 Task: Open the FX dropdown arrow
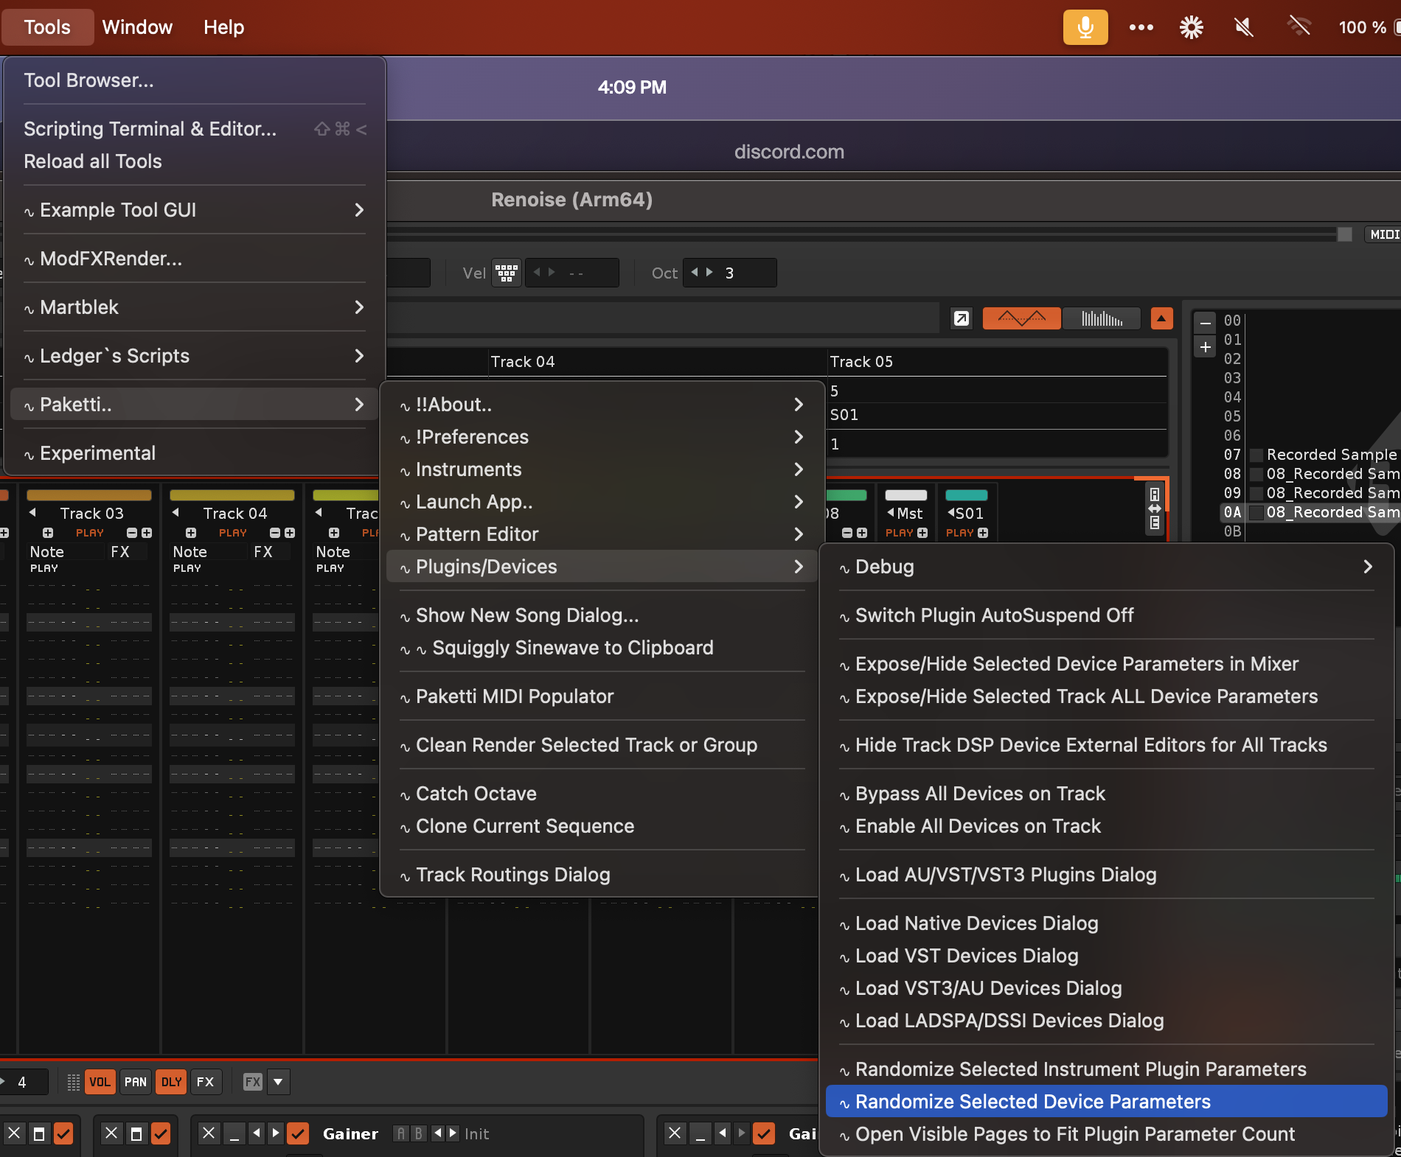(278, 1082)
